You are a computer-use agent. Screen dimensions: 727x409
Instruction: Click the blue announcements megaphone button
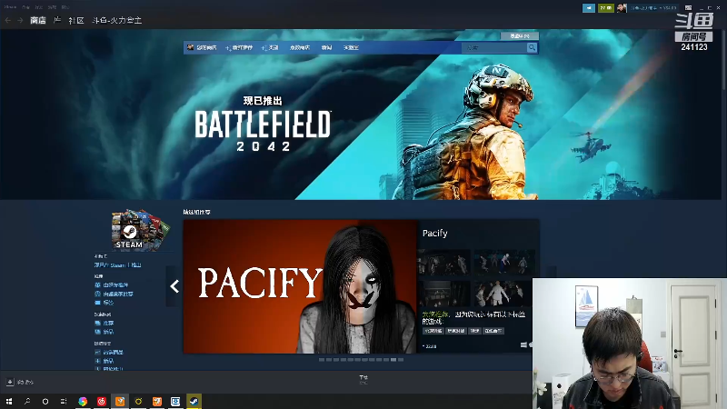coord(588,8)
